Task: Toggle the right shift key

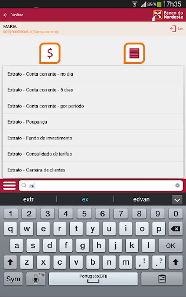Action: tap(176, 262)
